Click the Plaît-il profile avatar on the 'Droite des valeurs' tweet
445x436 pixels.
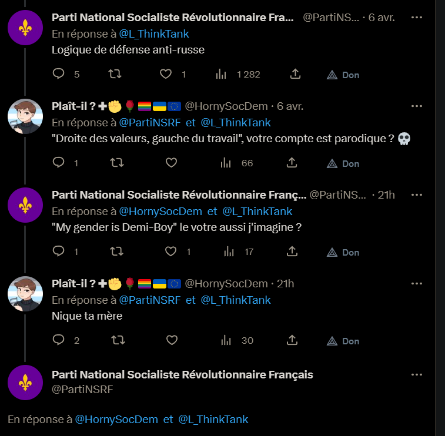point(25,116)
